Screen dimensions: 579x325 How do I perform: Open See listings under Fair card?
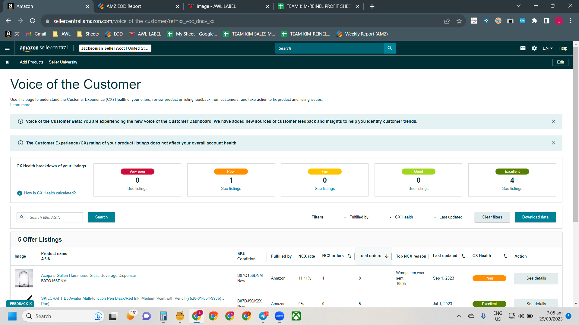pyautogui.click(x=325, y=189)
